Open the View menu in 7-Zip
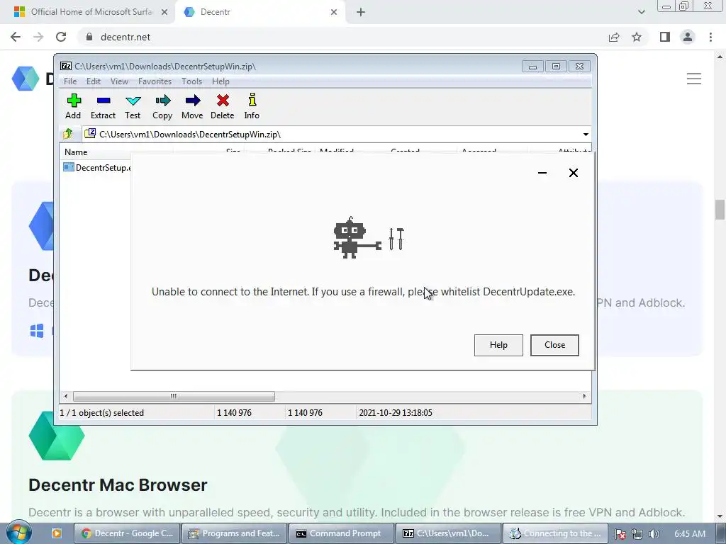The width and height of the screenshot is (726, 544). coord(119,81)
